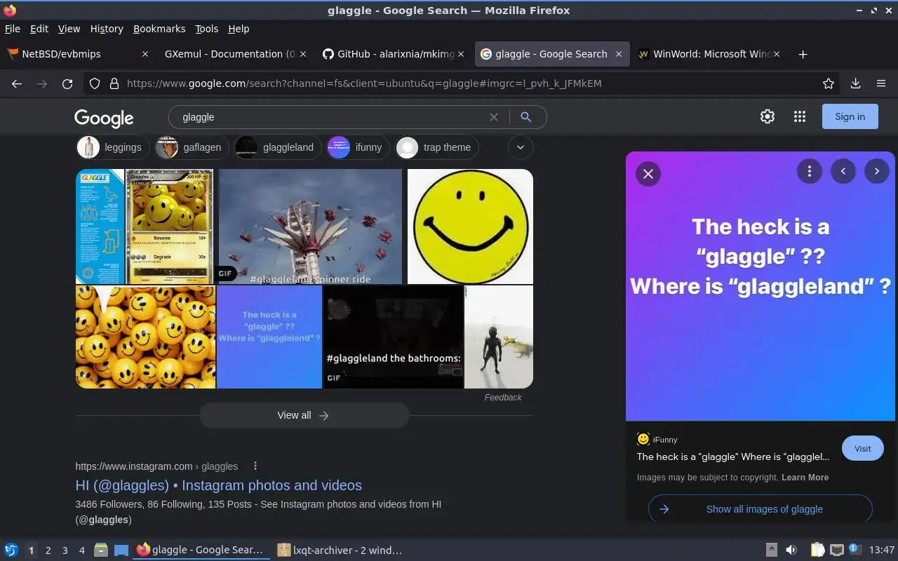Open the Bookmarks menu

coord(159,29)
